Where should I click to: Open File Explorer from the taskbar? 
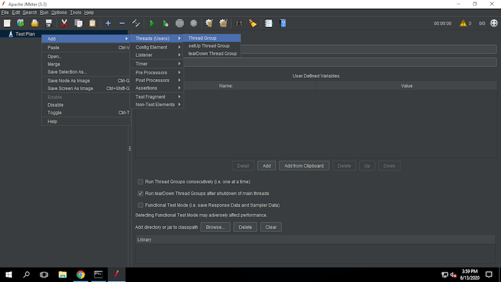(63, 274)
